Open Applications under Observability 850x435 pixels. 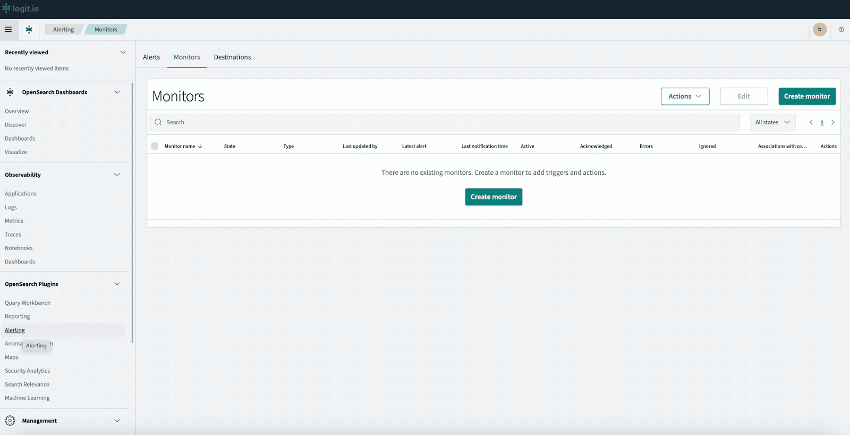[x=21, y=194]
